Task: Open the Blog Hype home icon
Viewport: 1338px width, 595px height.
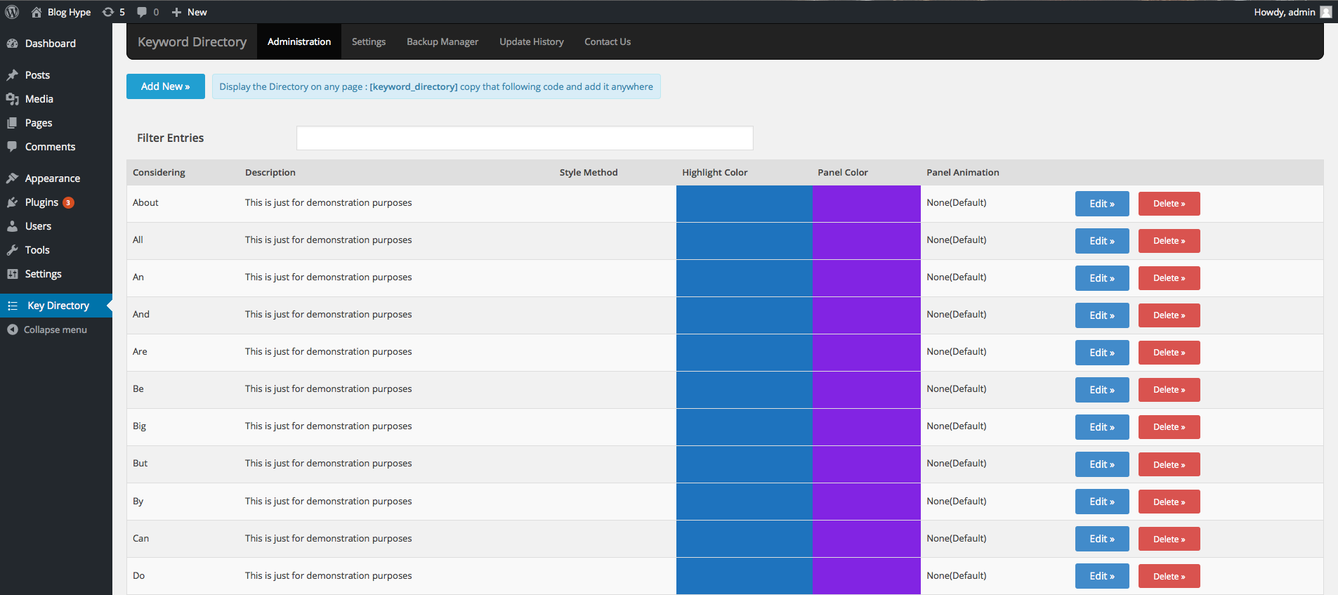Action: pyautogui.click(x=37, y=12)
